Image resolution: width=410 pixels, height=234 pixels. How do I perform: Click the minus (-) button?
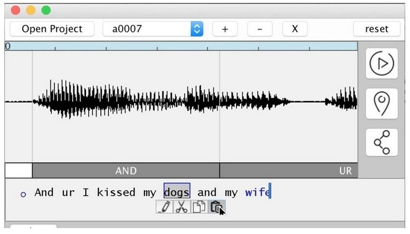(x=260, y=29)
